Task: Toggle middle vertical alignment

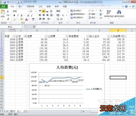Action: 44,11
